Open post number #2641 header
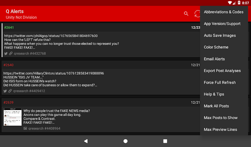 pyautogui.click(x=9, y=28)
